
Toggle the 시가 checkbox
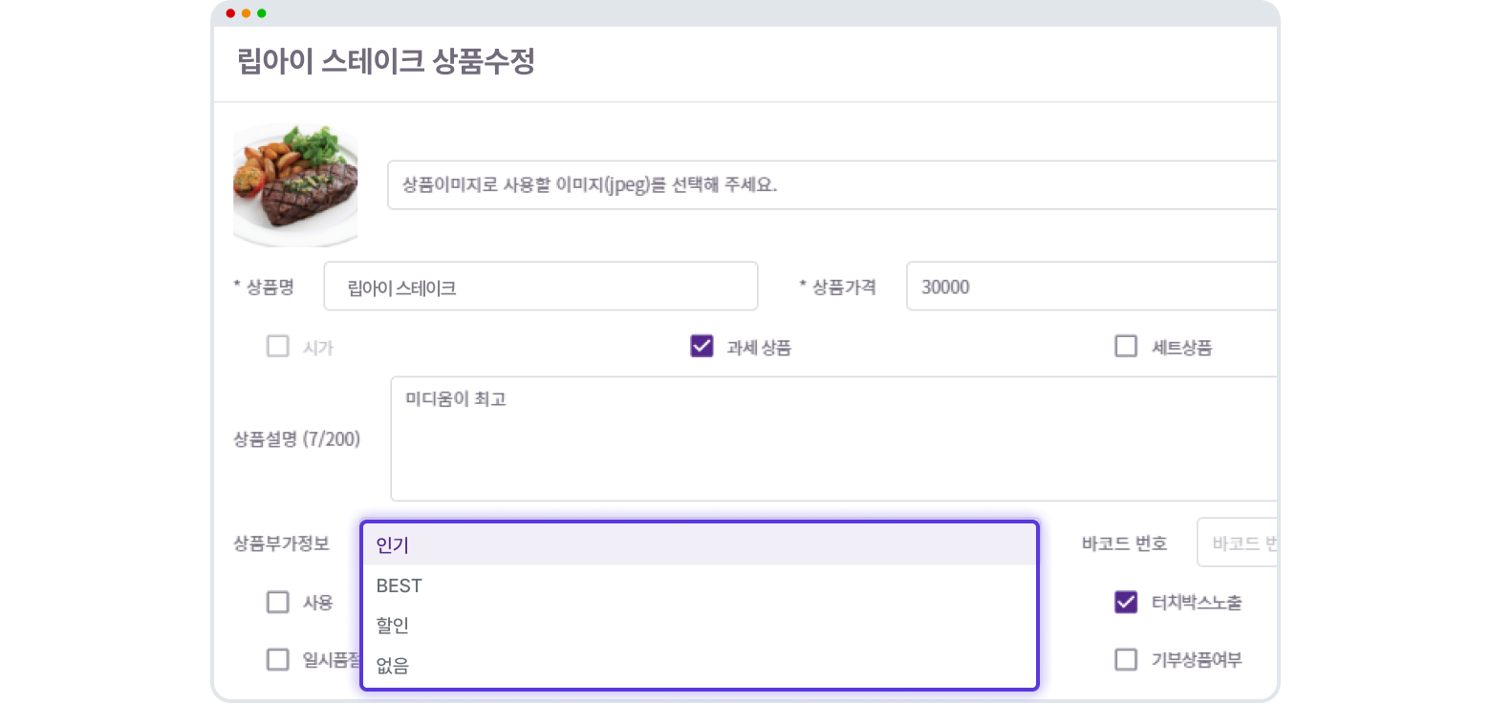coord(277,347)
